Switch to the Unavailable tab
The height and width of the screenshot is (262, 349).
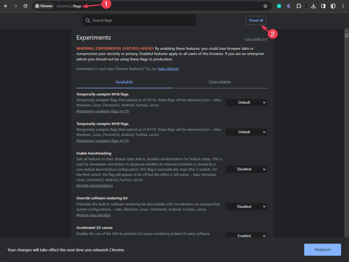tap(220, 82)
